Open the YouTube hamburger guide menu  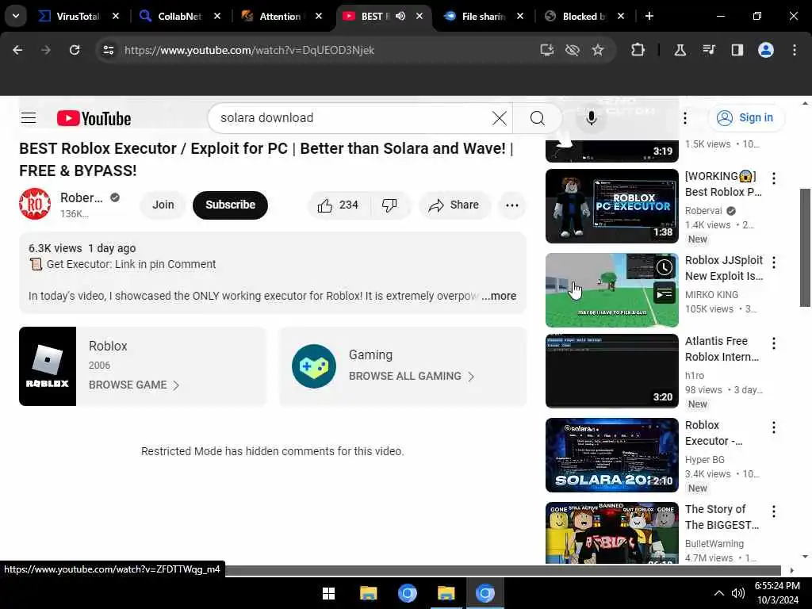(x=29, y=118)
